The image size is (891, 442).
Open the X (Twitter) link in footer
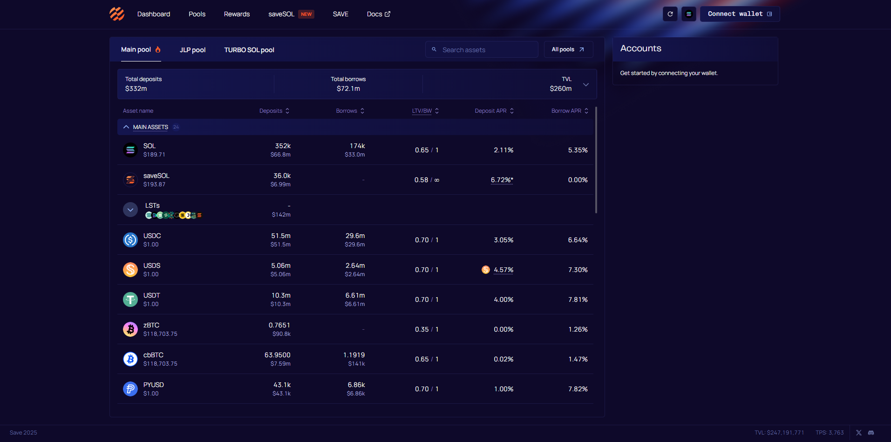pyautogui.click(x=859, y=433)
